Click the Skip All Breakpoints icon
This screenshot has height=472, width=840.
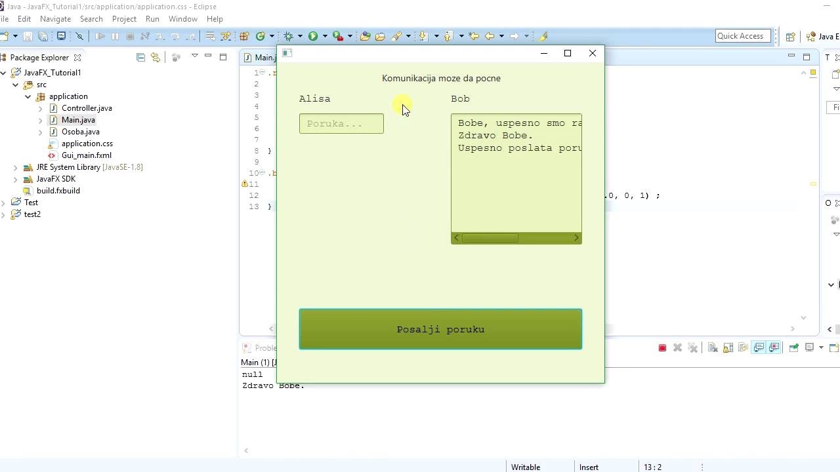pyautogui.click(x=79, y=36)
